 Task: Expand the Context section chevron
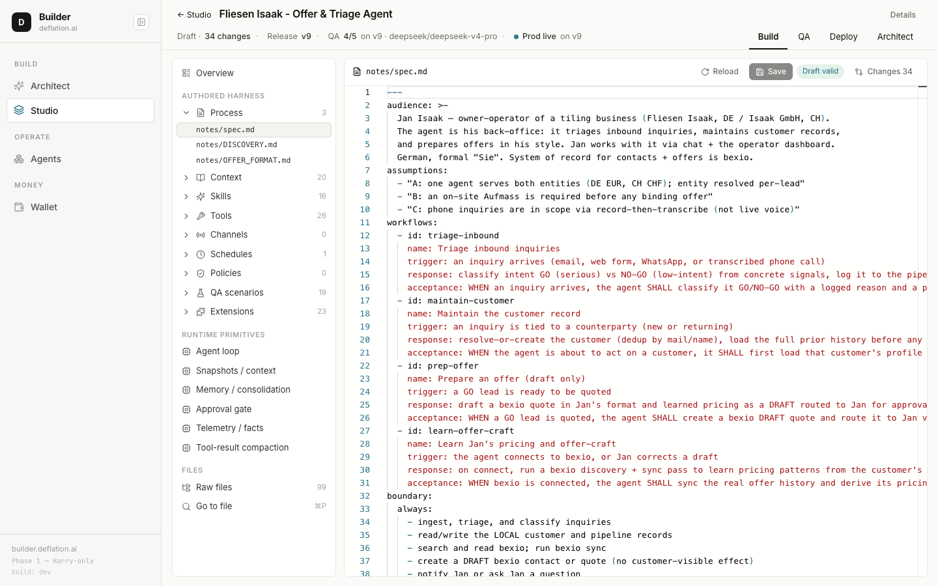click(x=186, y=177)
